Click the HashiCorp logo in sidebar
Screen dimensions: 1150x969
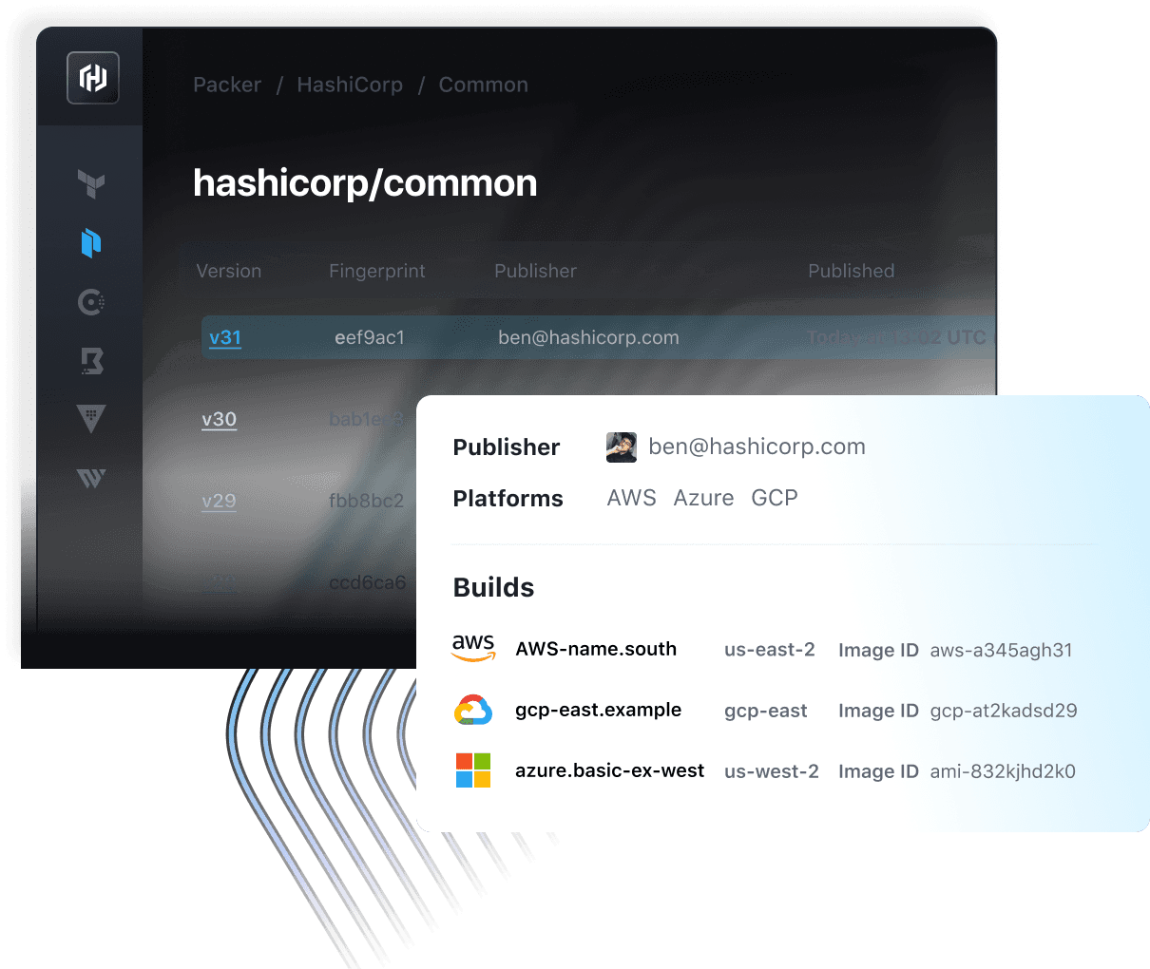click(x=92, y=78)
